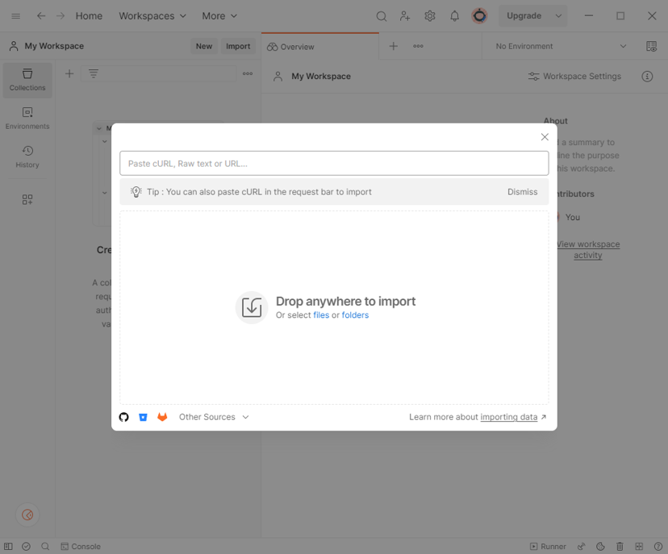
Task: Click the invite people icon
Action: click(405, 16)
